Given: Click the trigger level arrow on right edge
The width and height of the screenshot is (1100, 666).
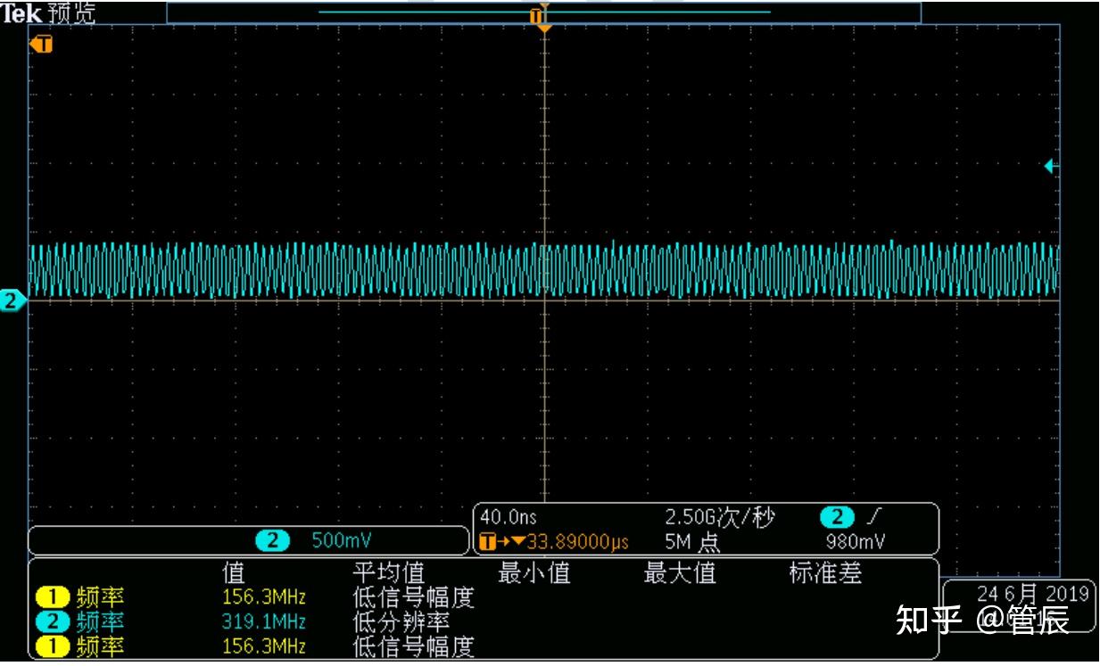Looking at the screenshot, I should (1050, 165).
